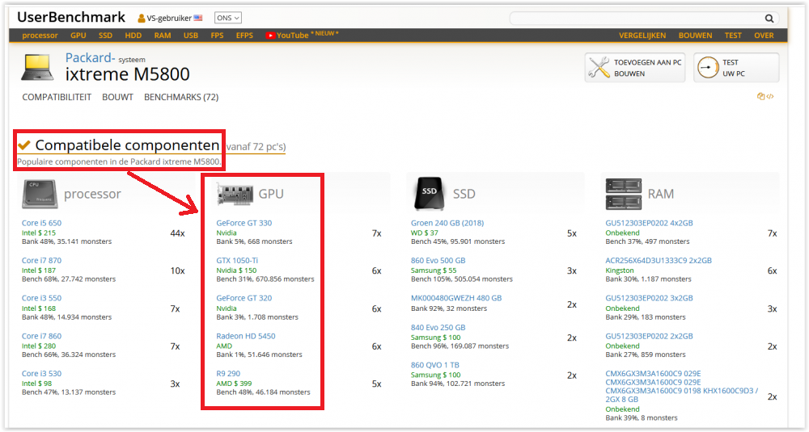Click the Compatibele componenten heading
This screenshot has width=809, height=432.
127,145
